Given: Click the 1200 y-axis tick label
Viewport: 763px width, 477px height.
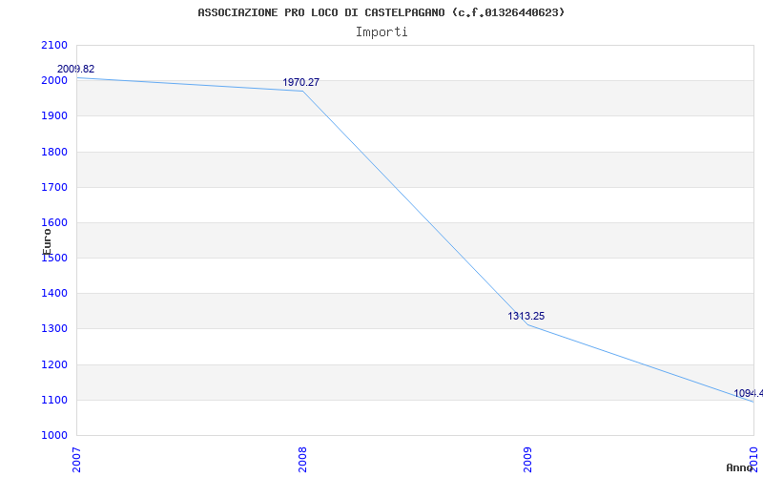Looking at the screenshot, I should coord(54,364).
